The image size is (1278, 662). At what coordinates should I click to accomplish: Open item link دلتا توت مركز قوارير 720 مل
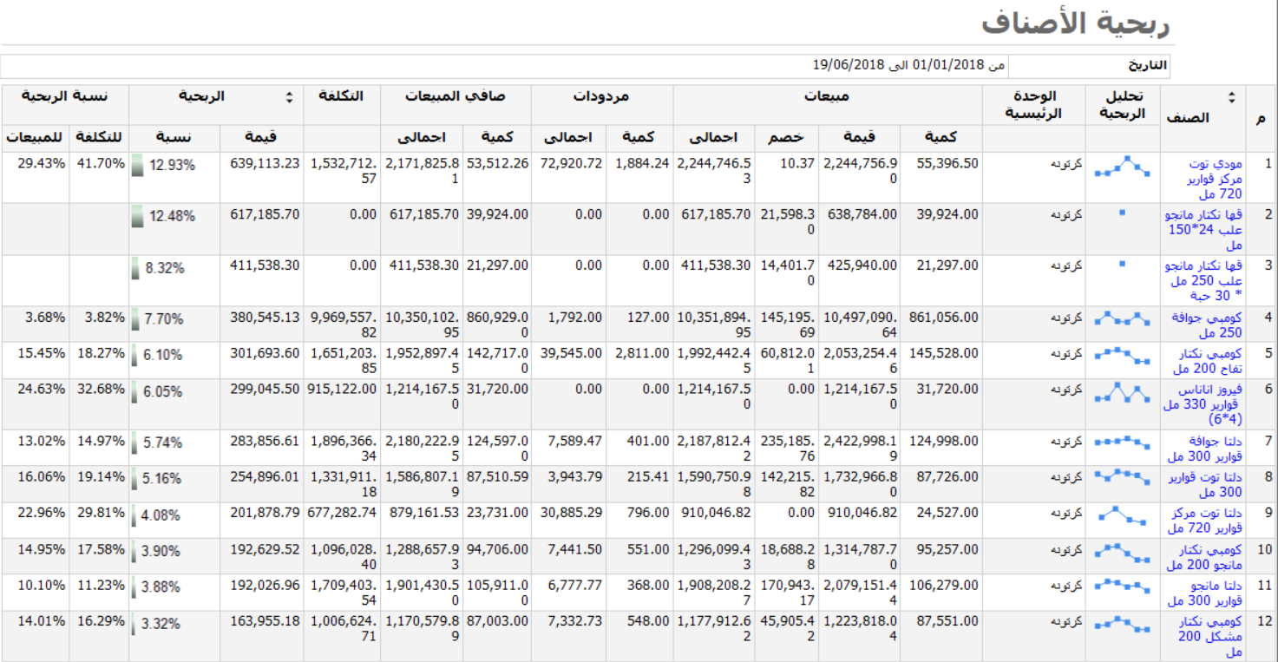pos(1205,521)
